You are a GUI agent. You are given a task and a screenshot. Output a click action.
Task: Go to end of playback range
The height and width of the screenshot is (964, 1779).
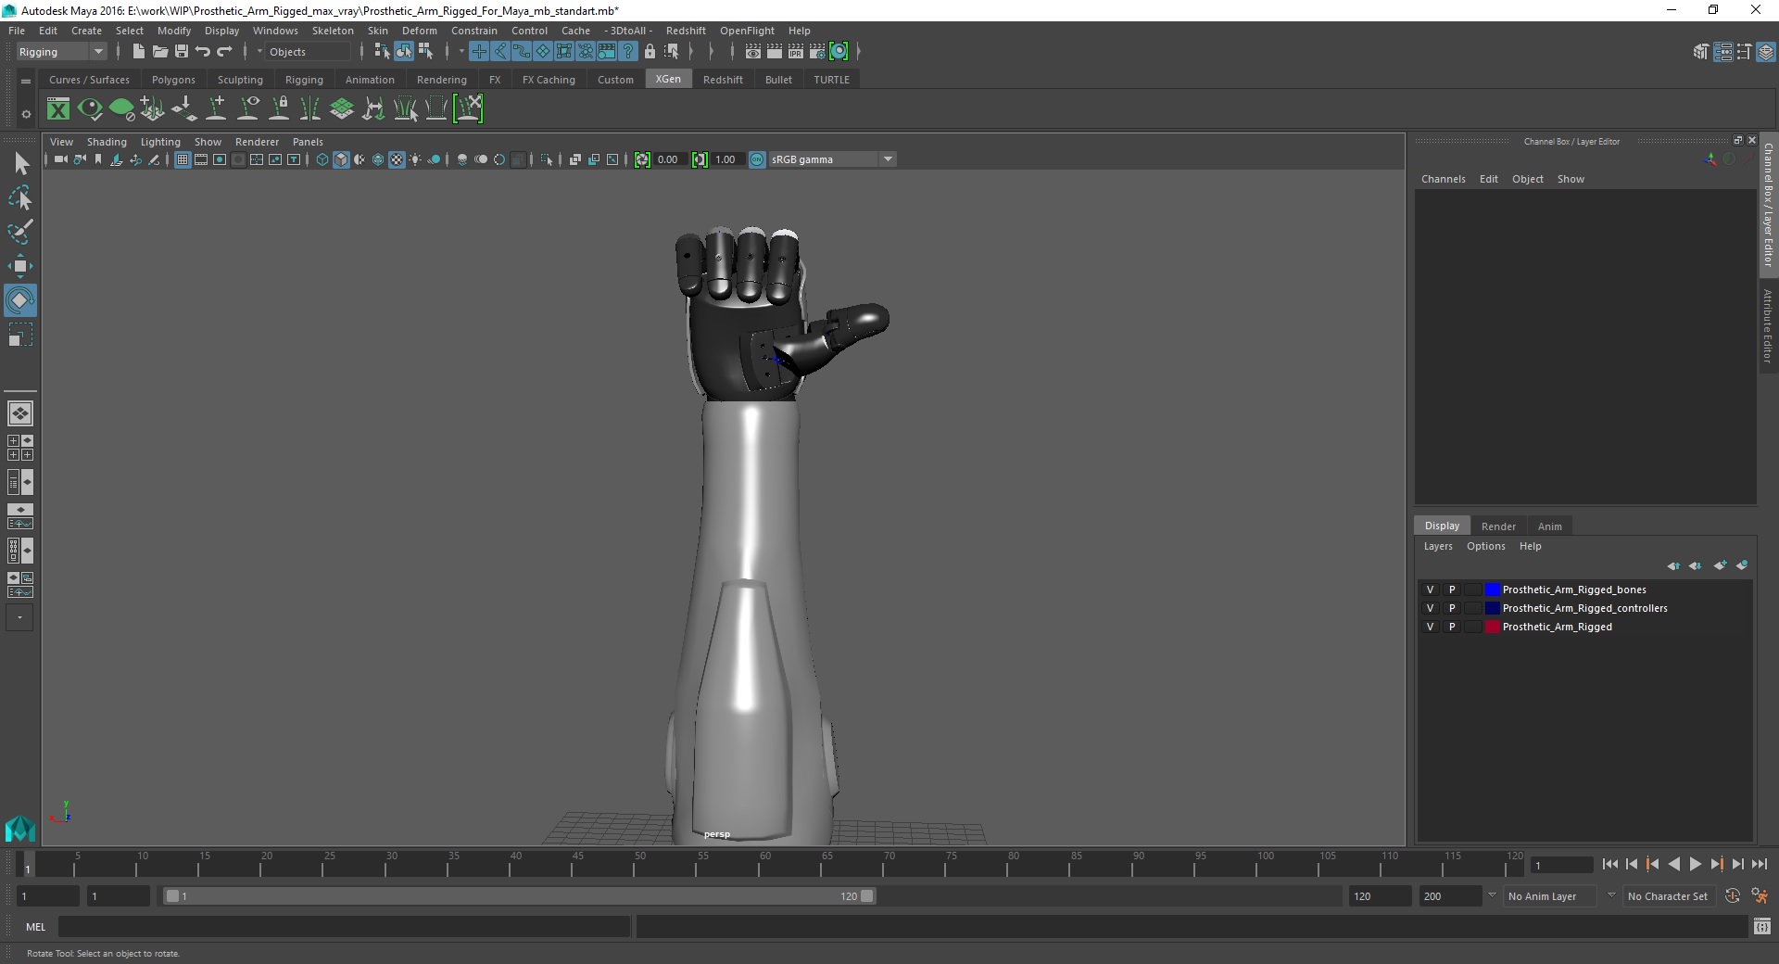coord(1760,864)
